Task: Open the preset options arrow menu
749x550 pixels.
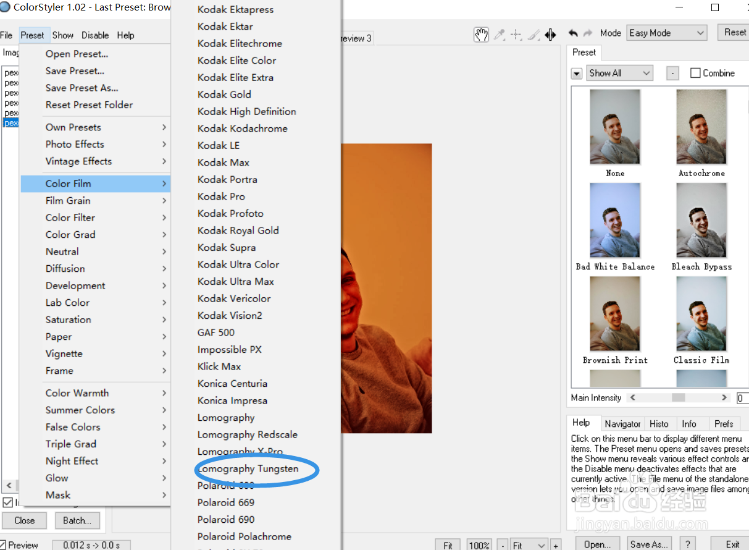Action: pyautogui.click(x=577, y=74)
